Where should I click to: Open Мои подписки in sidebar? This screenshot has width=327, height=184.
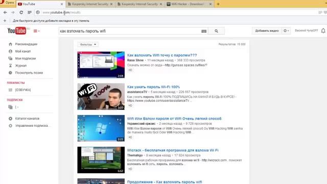25,58
